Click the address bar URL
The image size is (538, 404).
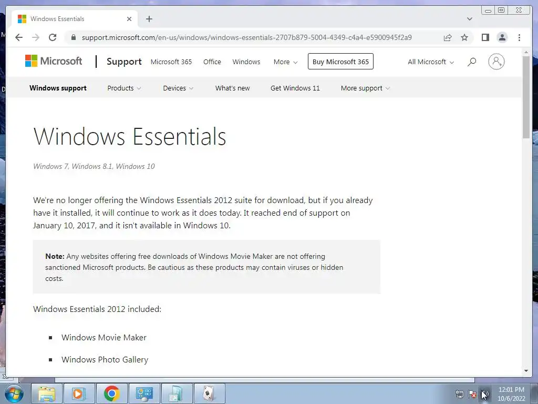247,37
